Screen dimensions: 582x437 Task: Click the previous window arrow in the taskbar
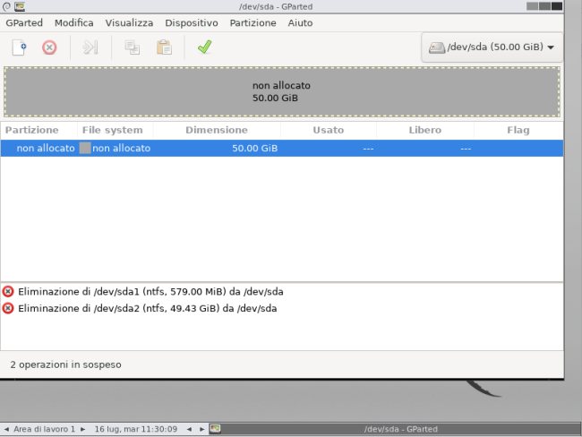tap(189, 429)
